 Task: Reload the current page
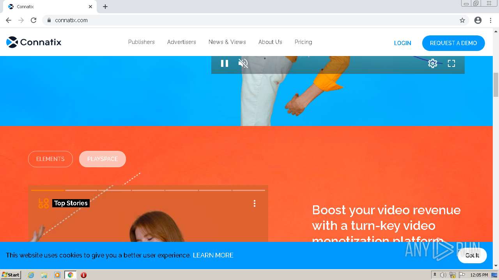point(34,20)
